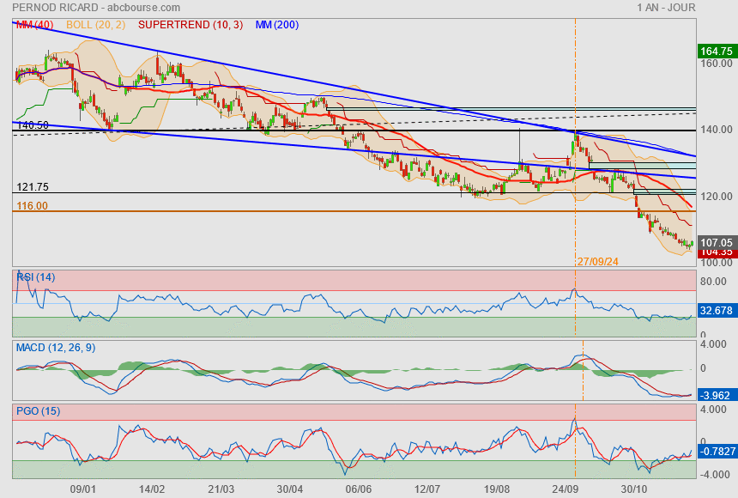Screen dimensions: 738x498
Task: Click the orange 116.00 level label
Action: (32, 206)
